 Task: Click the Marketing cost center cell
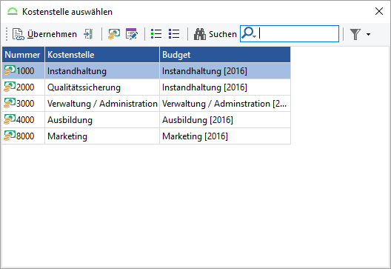[x=102, y=136]
